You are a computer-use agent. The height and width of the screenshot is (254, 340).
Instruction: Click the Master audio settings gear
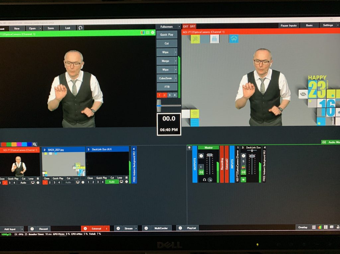pyautogui.click(x=201, y=156)
